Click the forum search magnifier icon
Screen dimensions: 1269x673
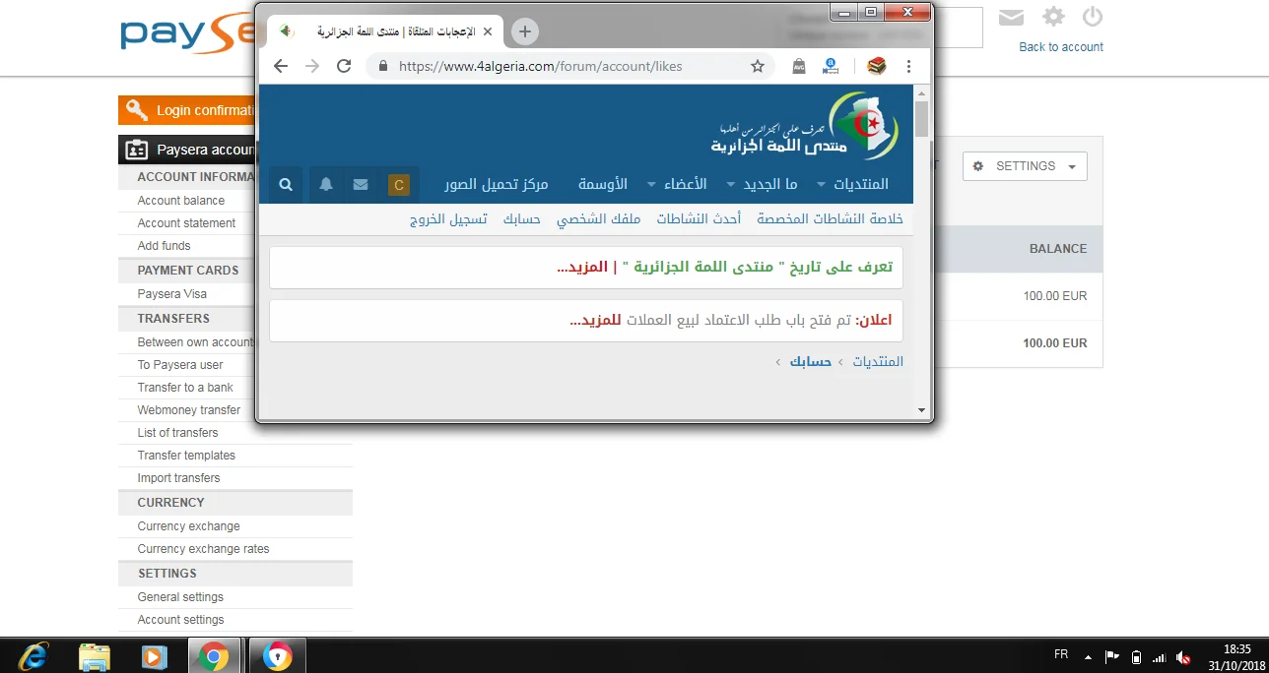pos(286,185)
